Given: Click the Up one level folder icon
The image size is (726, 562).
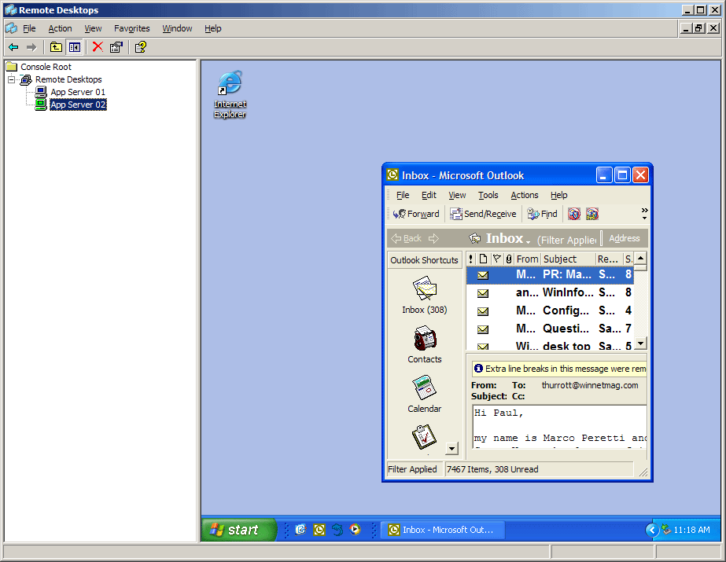Looking at the screenshot, I should point(56,47).
